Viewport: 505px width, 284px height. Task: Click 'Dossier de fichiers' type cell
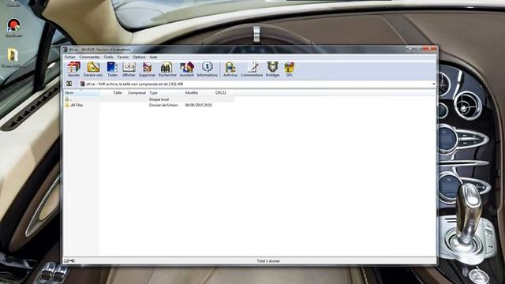pyautogui.click(x=163, y=105)
